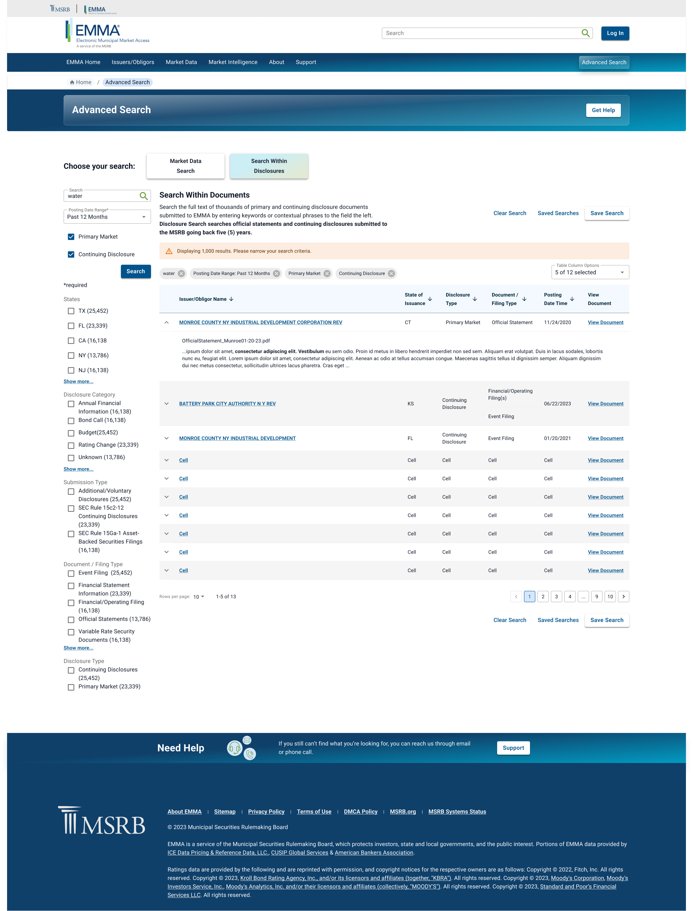Sort by Disclosure Type arrow

coord(475,299)
